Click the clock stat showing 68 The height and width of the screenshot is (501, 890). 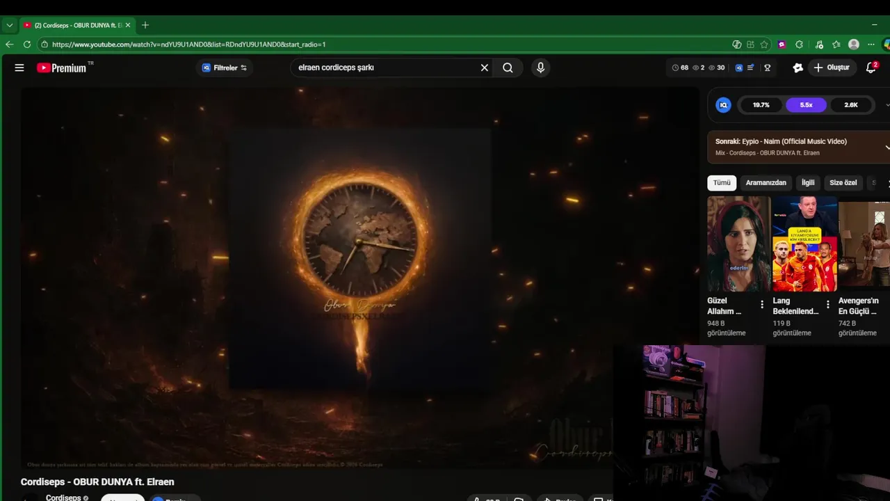point(680,67)
